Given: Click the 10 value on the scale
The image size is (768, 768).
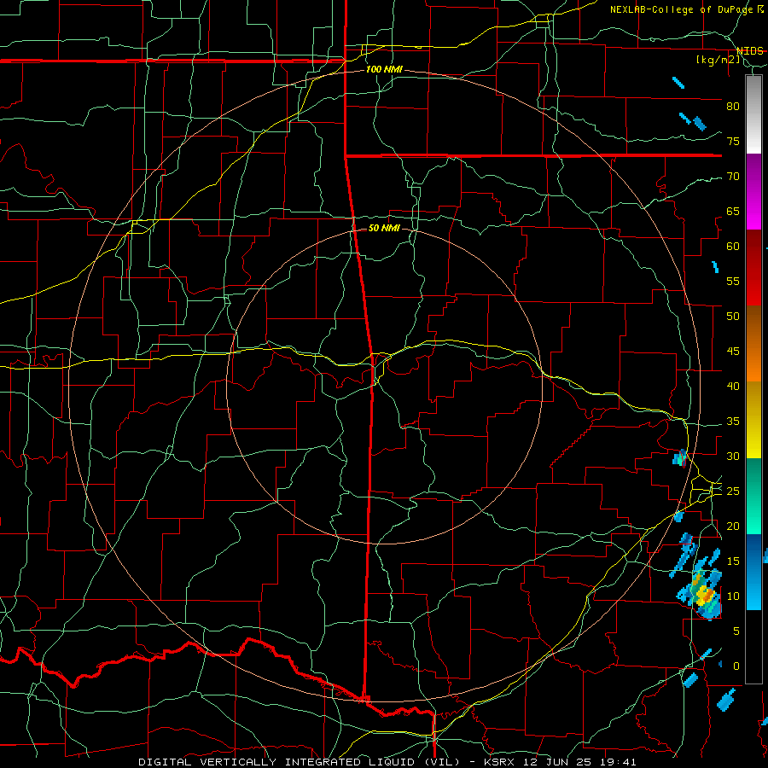Looking at the screenshot, I should pyautogui.click(x=733, y=596).
